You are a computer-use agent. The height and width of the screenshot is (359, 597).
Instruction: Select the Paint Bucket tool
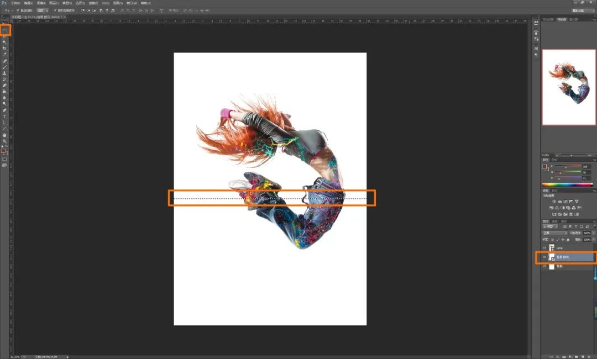click(4, 91)
